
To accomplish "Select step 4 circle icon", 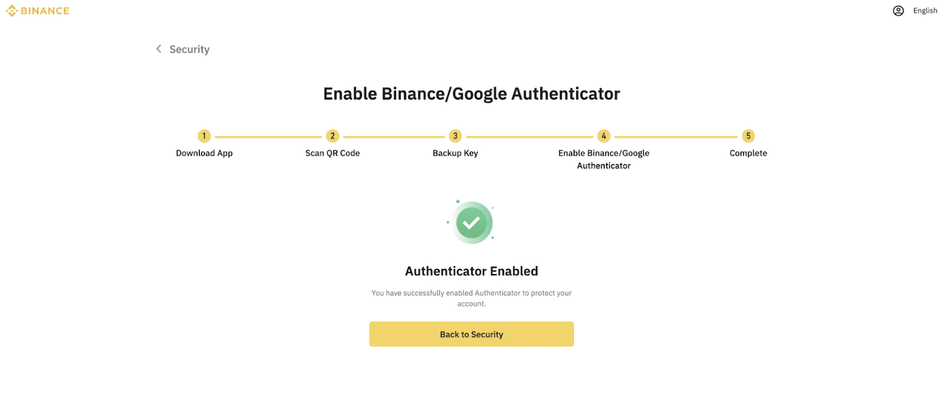I will (604, 136).
